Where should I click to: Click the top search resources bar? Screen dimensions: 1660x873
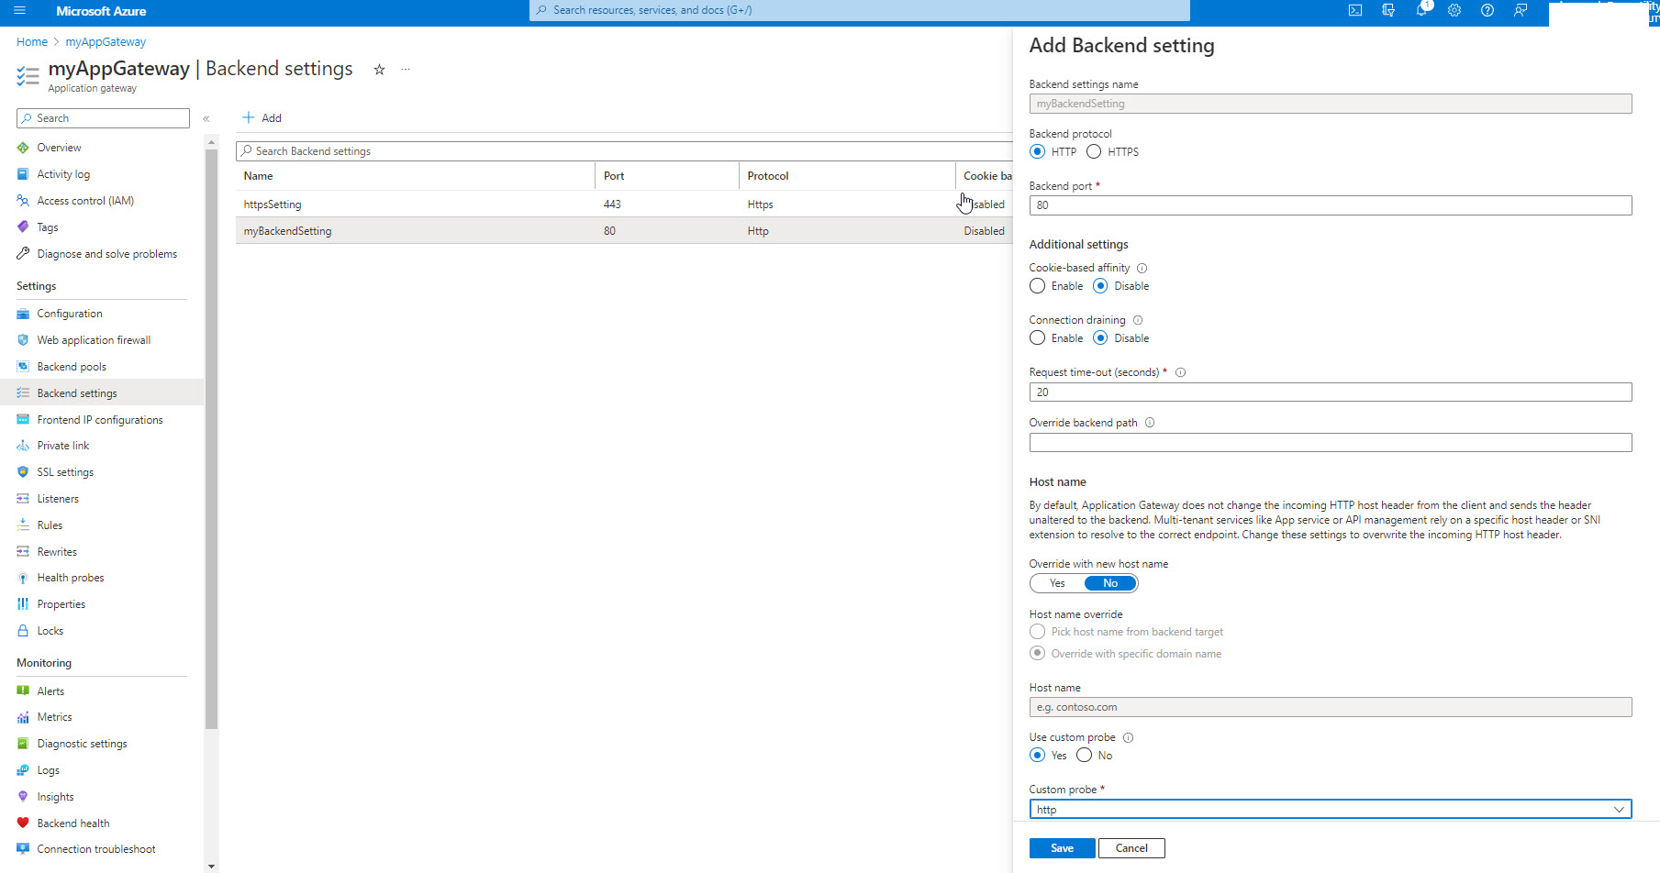860,10
